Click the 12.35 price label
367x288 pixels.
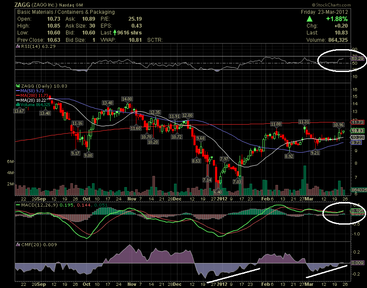155,113
